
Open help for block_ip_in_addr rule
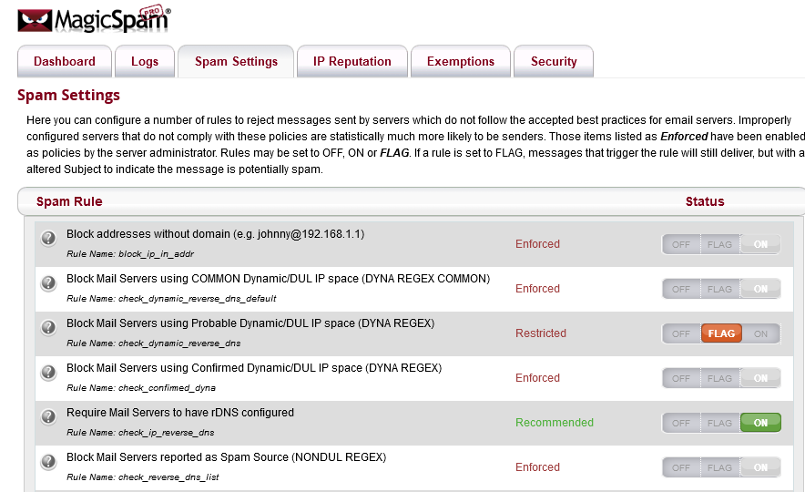tap(49, 238)
